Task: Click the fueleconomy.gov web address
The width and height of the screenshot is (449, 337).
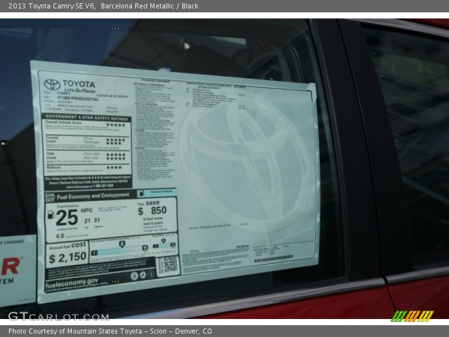Action: click(72, 283)
